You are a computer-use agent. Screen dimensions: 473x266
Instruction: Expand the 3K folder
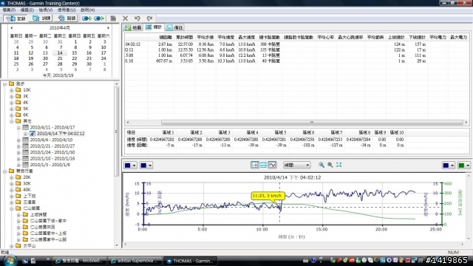click(x=12, y=97)
